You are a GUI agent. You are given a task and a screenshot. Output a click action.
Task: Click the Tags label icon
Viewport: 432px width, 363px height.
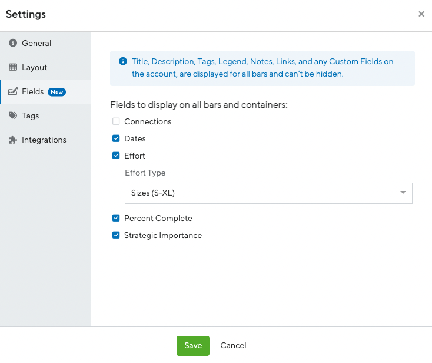point(13,115)
